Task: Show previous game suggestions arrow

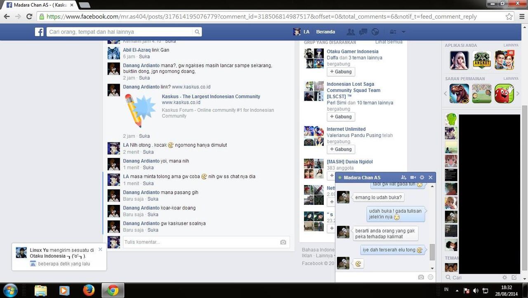Action: coord(445,94)
